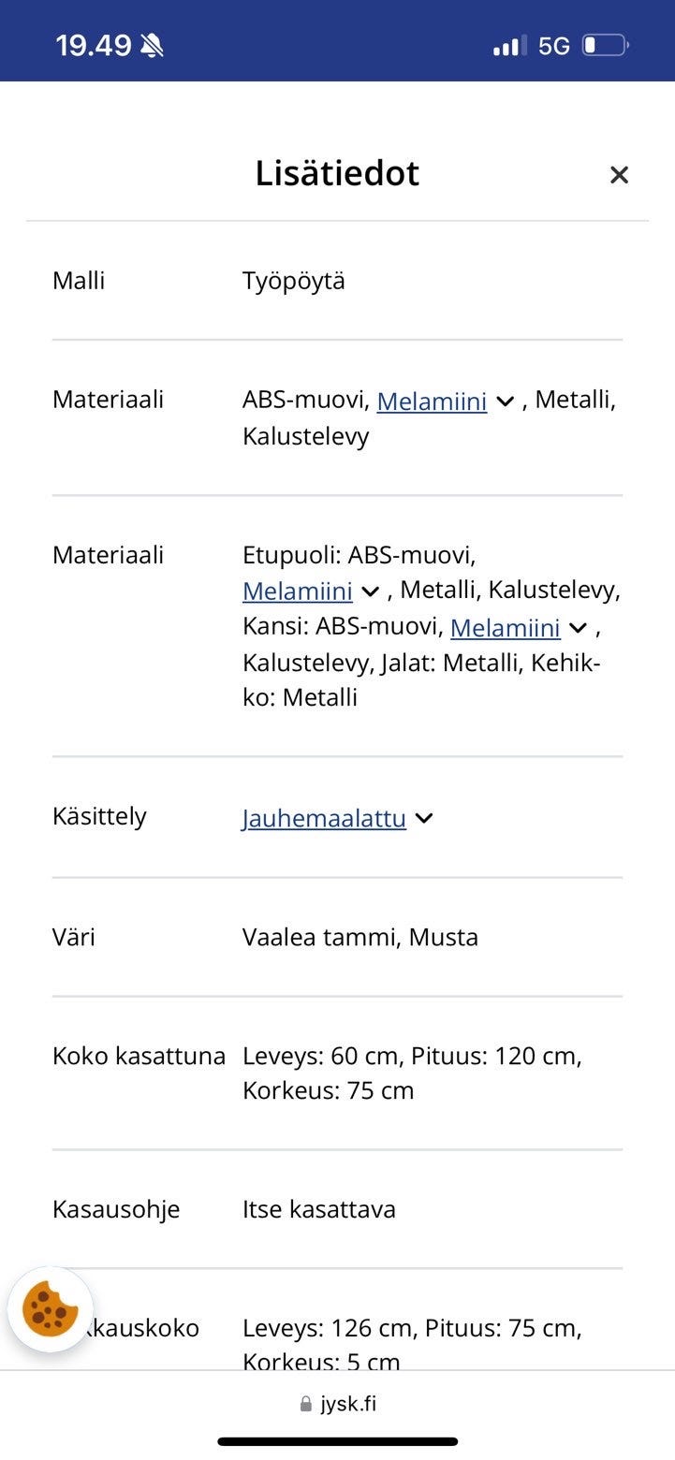Screen dimensions: 675x1460
Task: Click the muted notifications bell icon
Action: tap(153, 42)
